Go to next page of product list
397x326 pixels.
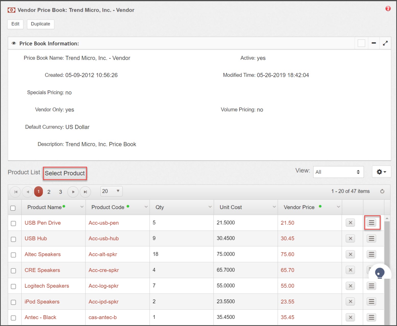tap(73, 192)
